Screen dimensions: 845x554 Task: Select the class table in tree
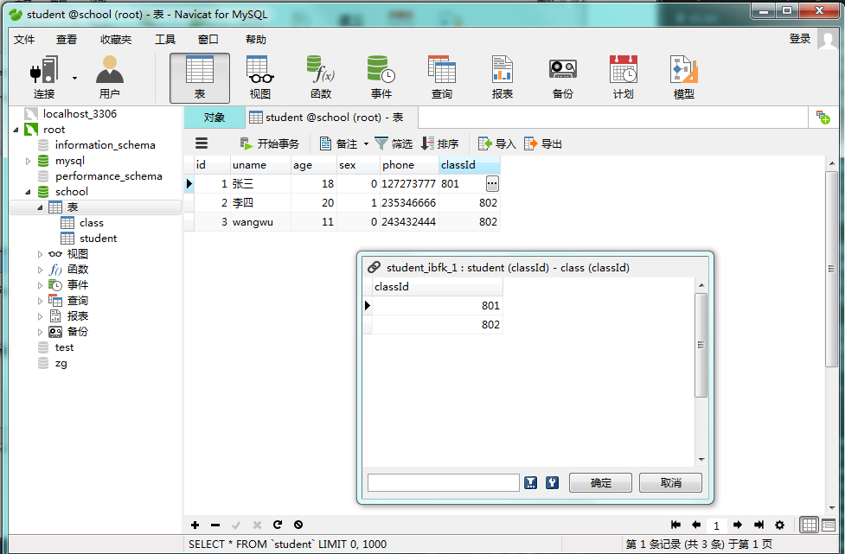[x=91, y=223]
